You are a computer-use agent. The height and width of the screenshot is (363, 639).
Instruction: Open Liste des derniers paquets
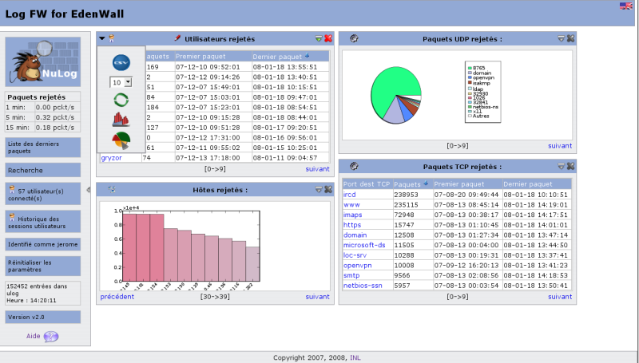tap(43, 148)
